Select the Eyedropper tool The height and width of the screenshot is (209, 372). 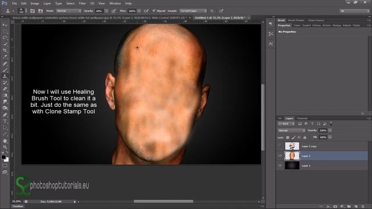tap(5, 57)
